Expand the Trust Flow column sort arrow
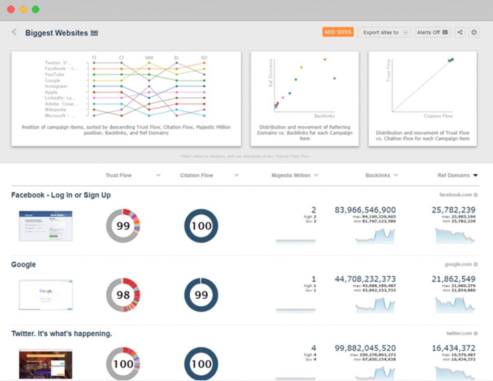This screenshot has width=493, height=381. click(x=158, y=176)
